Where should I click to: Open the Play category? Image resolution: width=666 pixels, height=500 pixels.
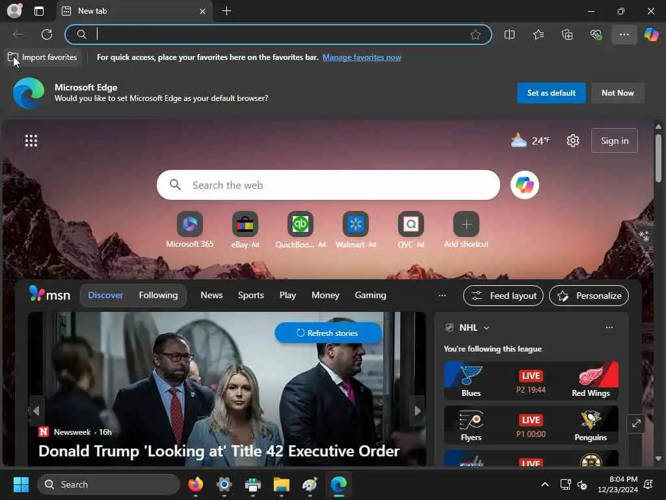(x=287, y=296)
